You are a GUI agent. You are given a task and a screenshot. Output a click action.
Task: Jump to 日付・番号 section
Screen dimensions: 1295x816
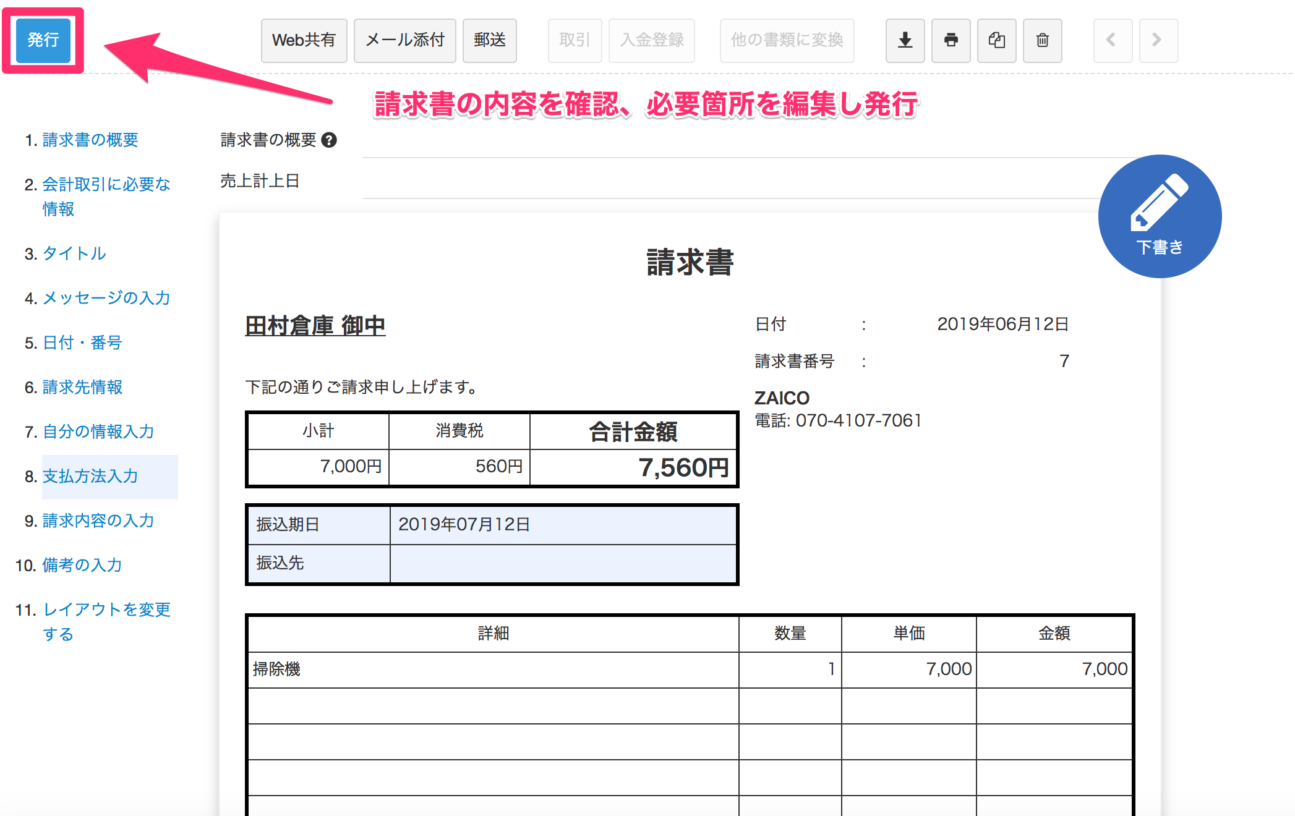(x=82, y=342)
